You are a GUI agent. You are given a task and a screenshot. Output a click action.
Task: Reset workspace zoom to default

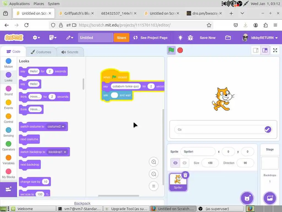click(154, 186)
